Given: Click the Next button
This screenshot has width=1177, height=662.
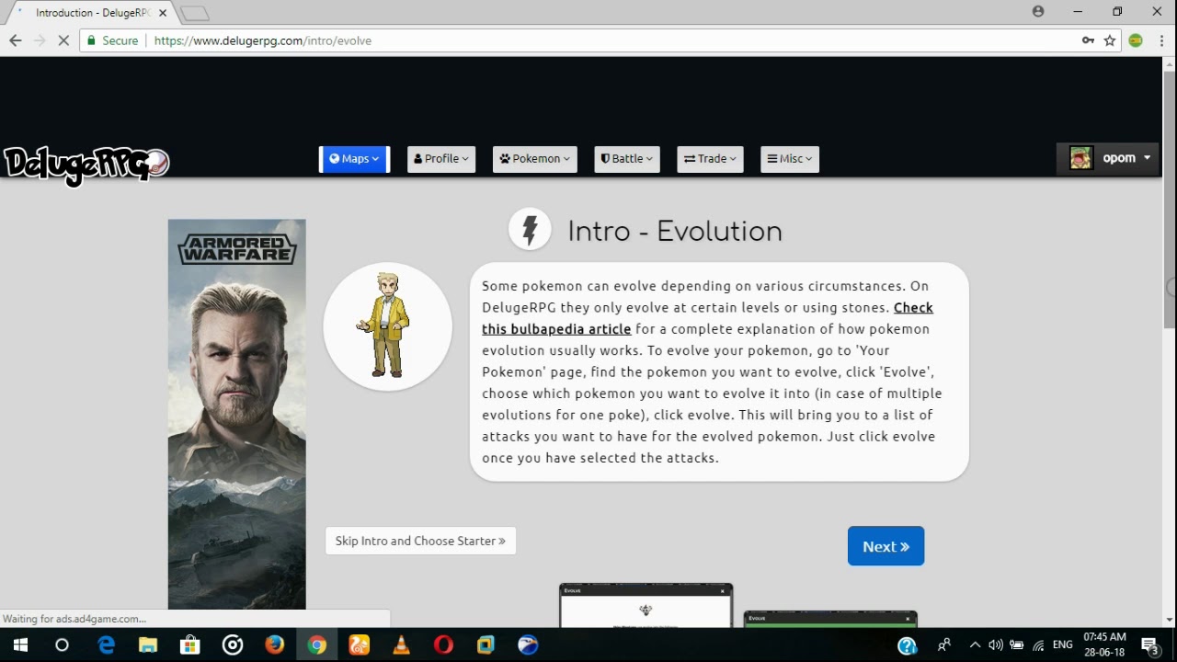Looking at the screenshot, I should [x=886, y=546].
